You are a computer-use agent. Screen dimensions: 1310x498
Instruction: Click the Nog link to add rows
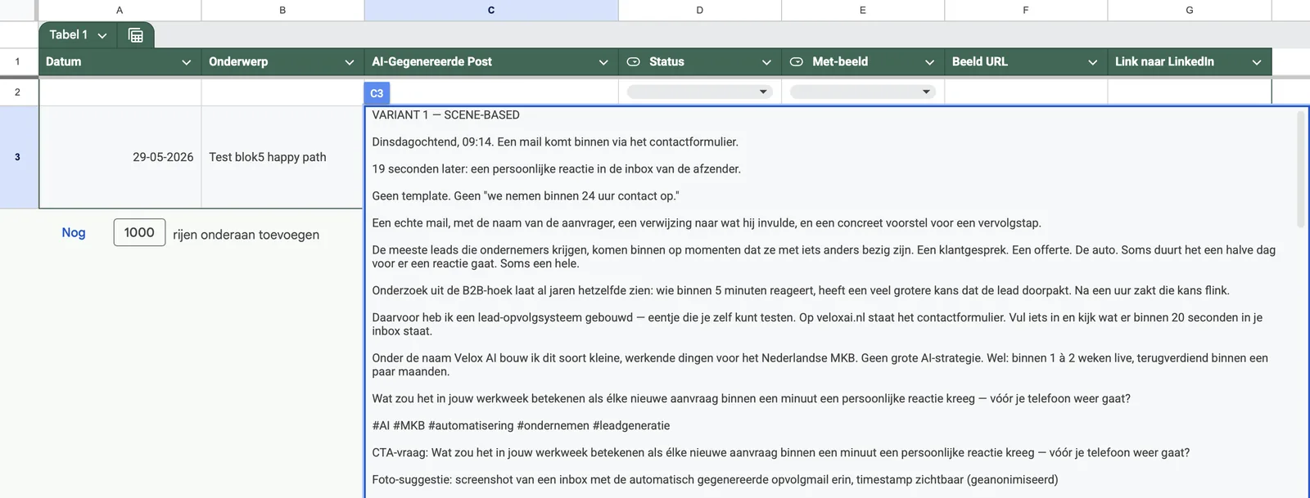click(74, 233)
